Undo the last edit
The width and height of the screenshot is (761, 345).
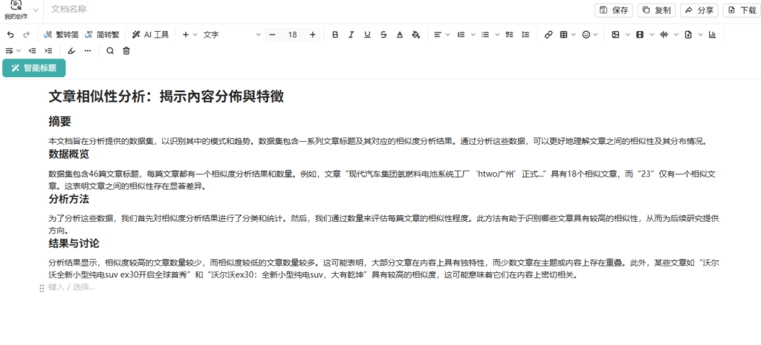(10, 35)
